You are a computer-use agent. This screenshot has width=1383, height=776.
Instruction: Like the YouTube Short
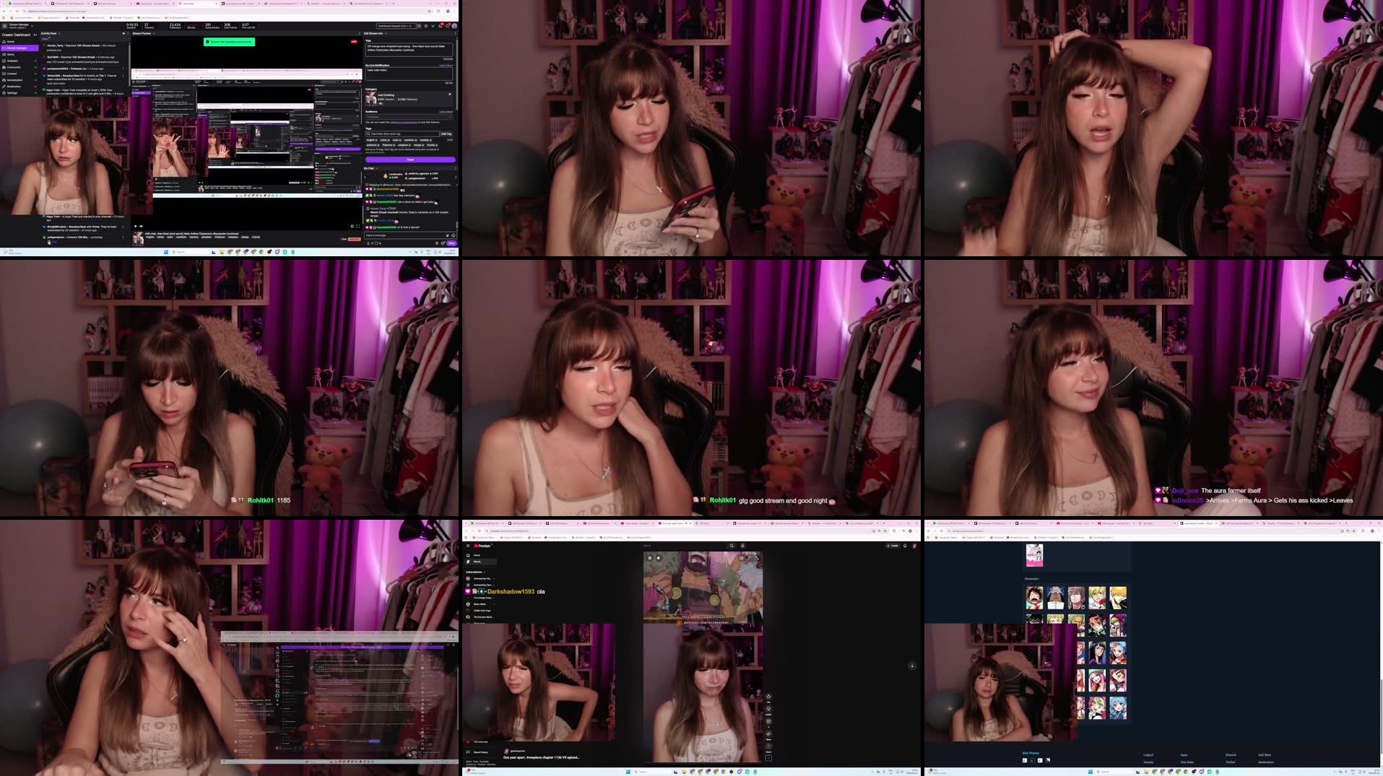tap(768, 697)
